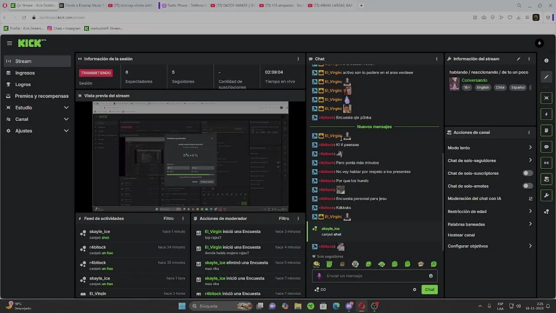The height and width of the screenshot is (313, 556).
Task: Open Restricción de edad options
Action: 490,212
